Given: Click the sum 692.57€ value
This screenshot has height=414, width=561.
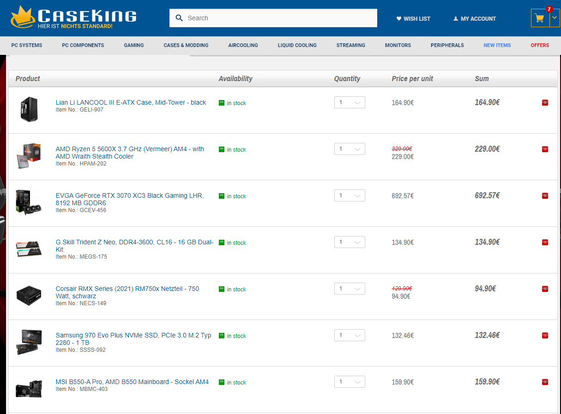Looking at the screenshot, I should (x=487, y=195).
